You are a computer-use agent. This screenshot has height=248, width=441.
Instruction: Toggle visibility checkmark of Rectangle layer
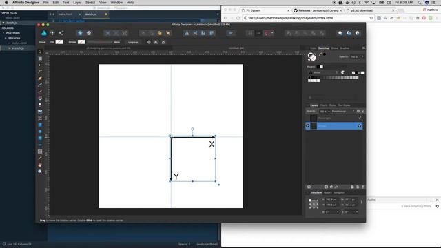360,118
